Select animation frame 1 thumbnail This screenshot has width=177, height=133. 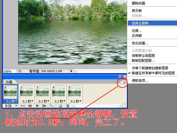point(10,92)
